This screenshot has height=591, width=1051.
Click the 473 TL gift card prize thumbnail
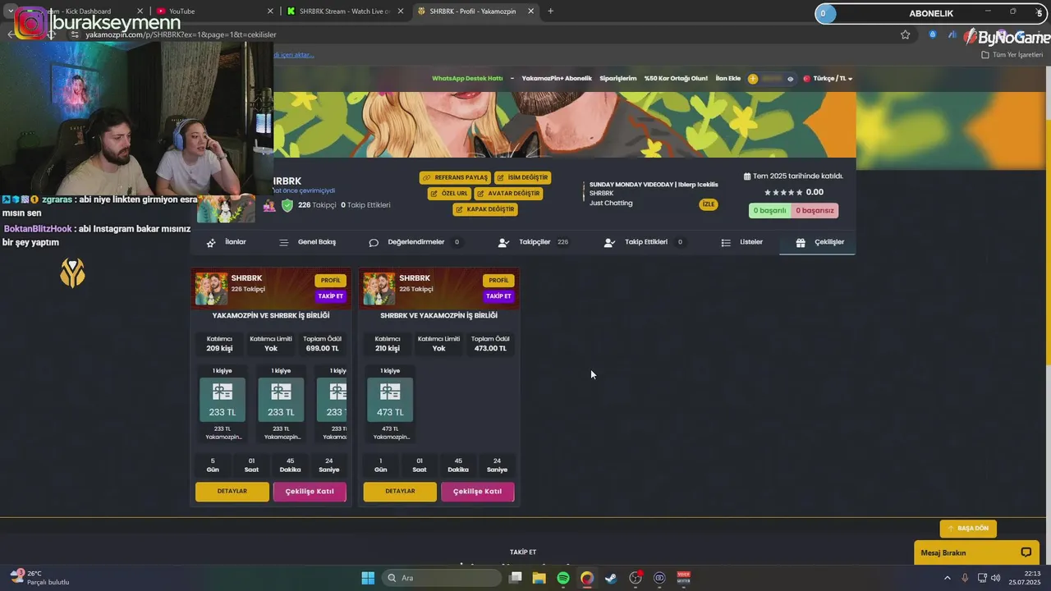pyautogui.click(x=390, y=400)
